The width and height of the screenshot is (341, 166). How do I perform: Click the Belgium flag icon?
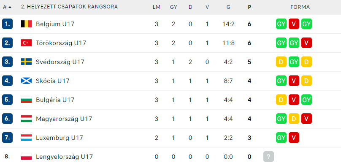pyautogui.click(x=26, y=24)
